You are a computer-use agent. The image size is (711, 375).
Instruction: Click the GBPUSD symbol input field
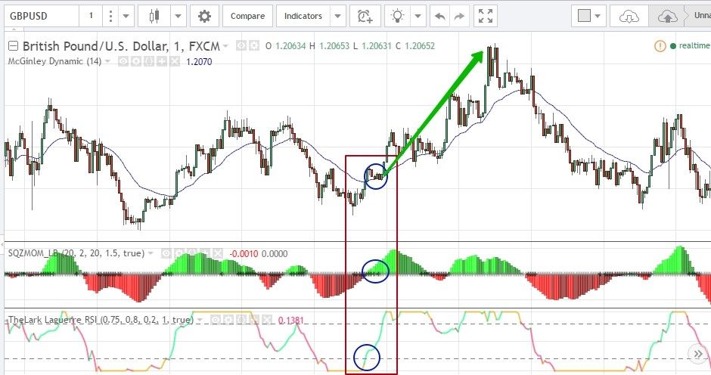(x=42, y=17)
